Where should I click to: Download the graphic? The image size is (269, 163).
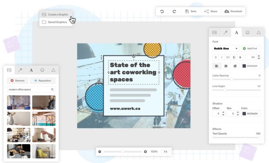click(233, 11)
